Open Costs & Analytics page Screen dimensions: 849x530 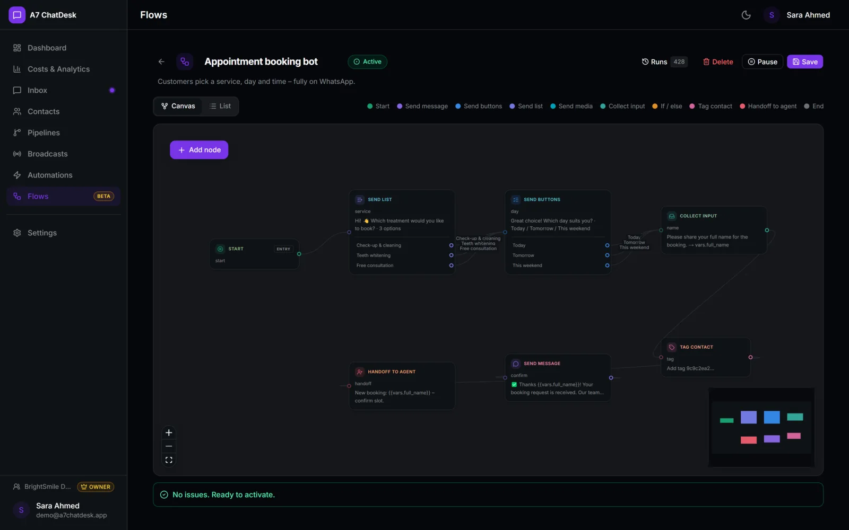[64, 69]
